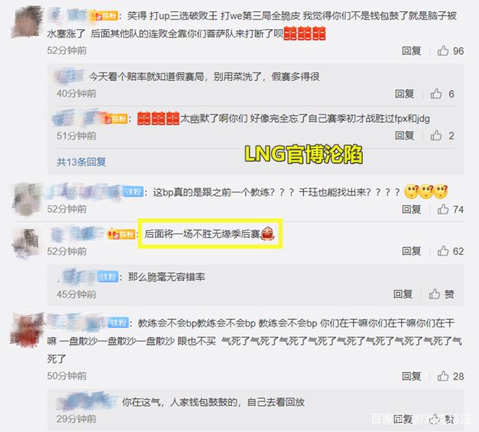The height and width of the screenshot is (432, 479).
Task: Expand 共13条回复 to view all replies
Action: point(82,162)
